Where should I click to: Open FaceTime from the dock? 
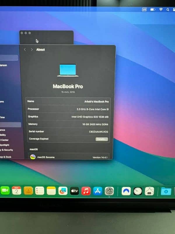coord(4,191)
